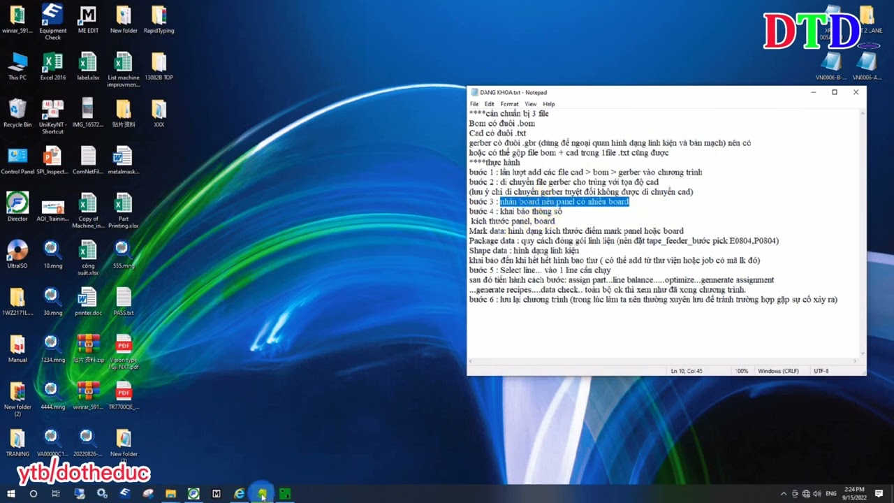Select the PASS.txt file icon
The width and height of the screenshot is (894, 503).
pyautogui.click(x=124, y=302)
